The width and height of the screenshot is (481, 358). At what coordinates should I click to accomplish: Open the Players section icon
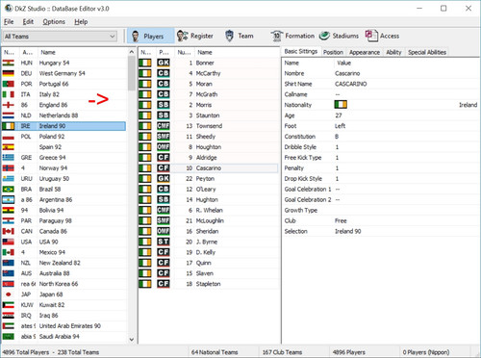point(136,36)
